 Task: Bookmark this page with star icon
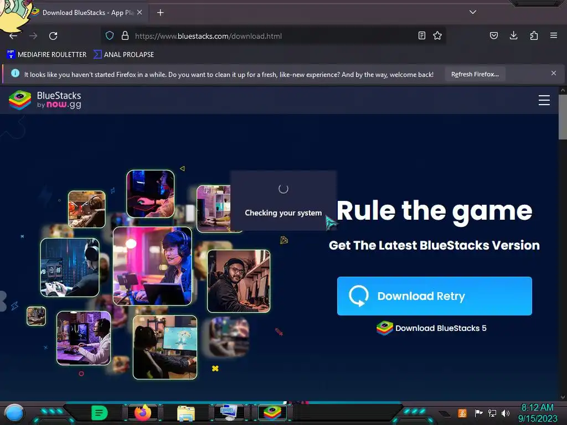click(437, 35)
